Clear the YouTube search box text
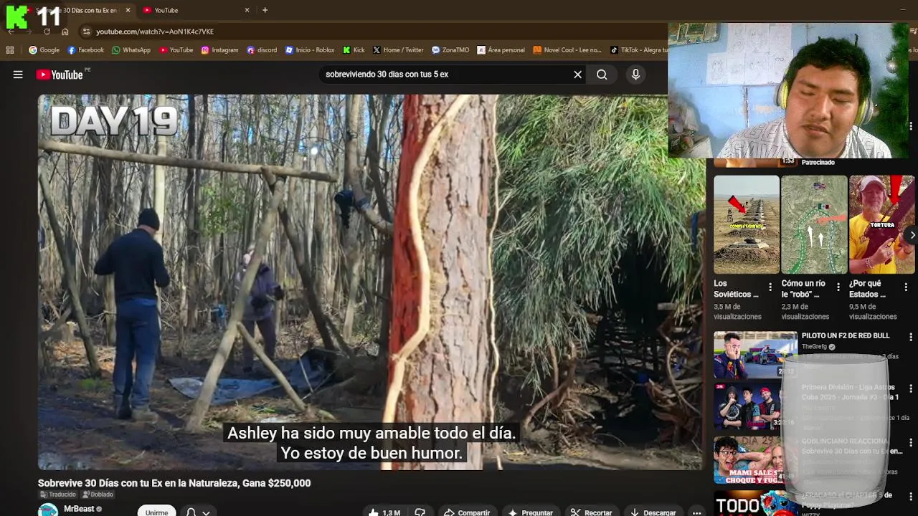918x516 pixels. (577, 75)
